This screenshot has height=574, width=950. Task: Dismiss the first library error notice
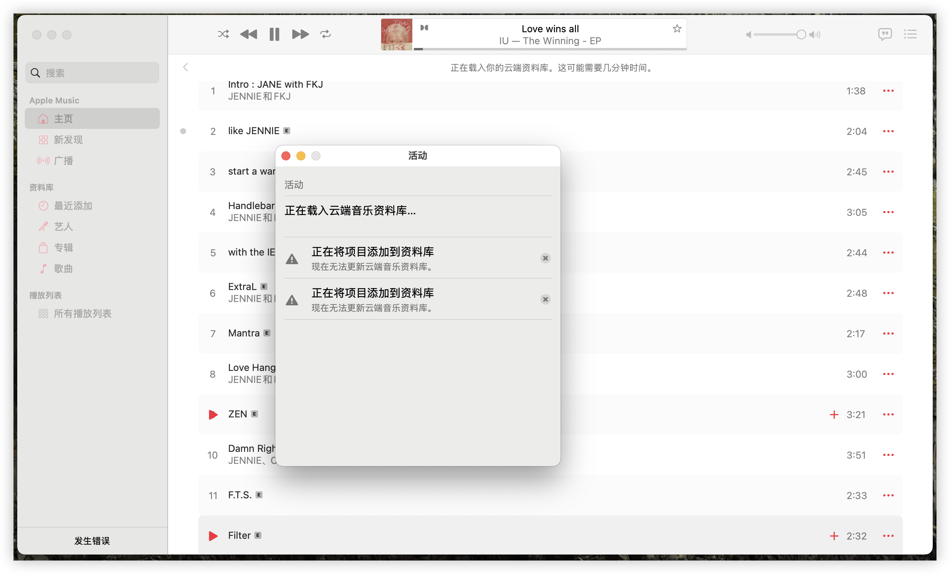545,258
